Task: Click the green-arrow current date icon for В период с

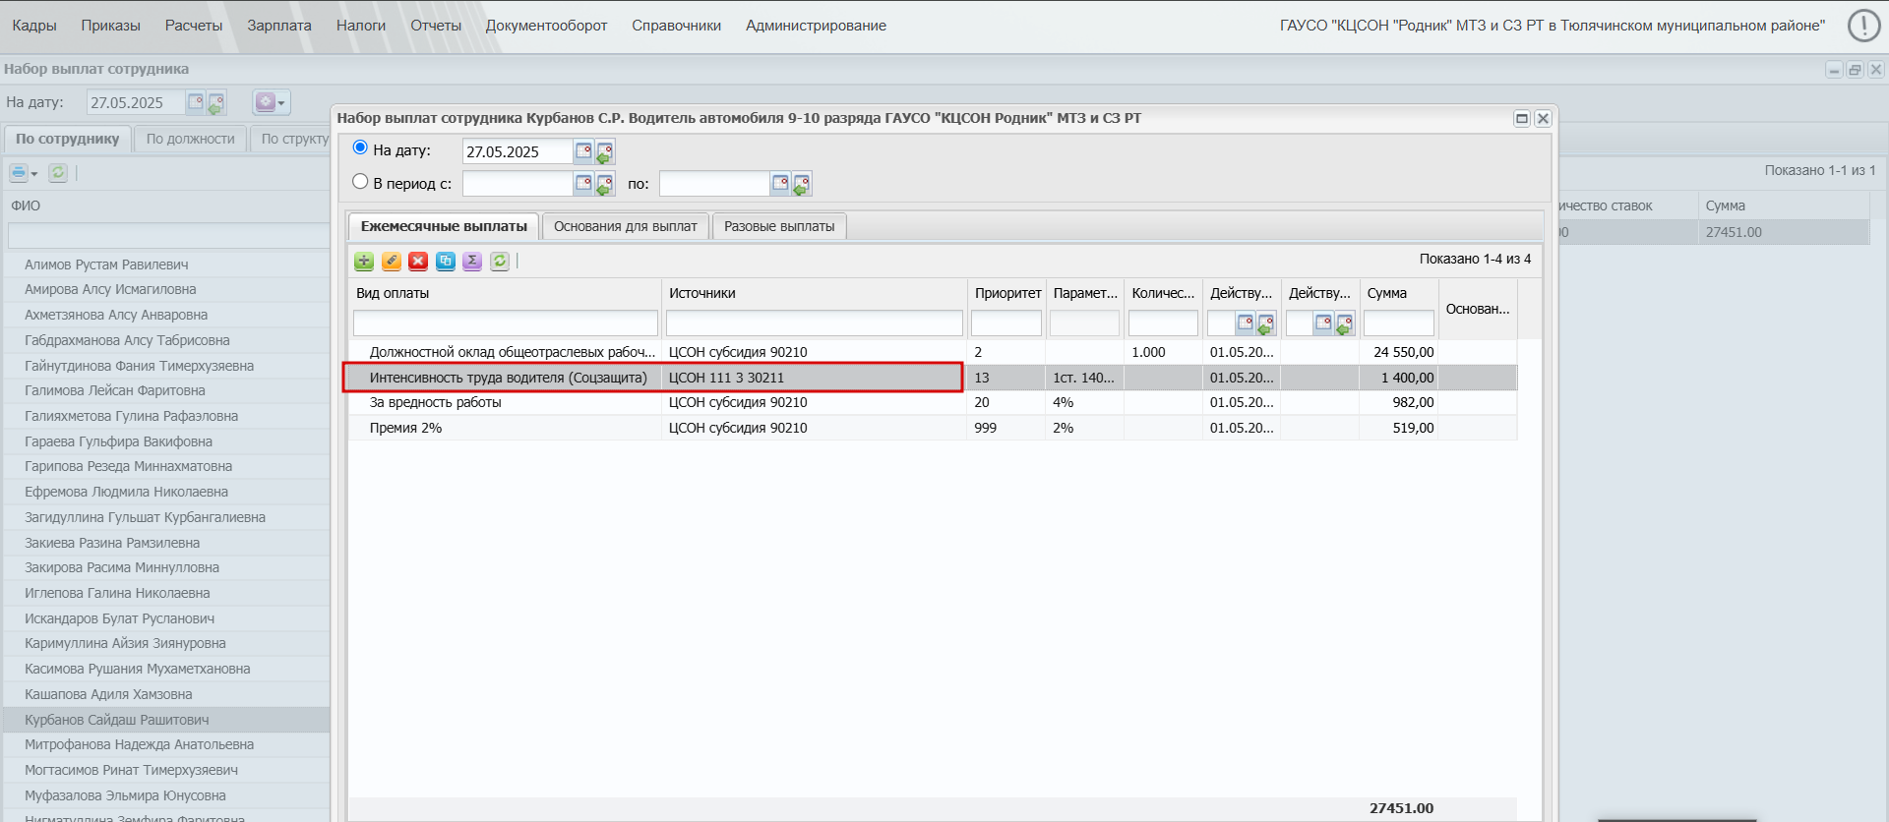Action: point(605,184)
